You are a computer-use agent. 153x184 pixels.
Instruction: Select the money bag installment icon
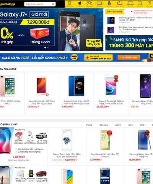(x=109, y=3)
